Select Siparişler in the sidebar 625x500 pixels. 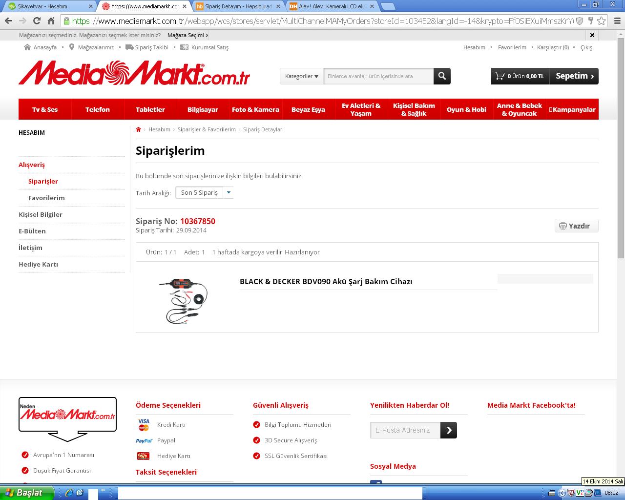tap(43, 181)
